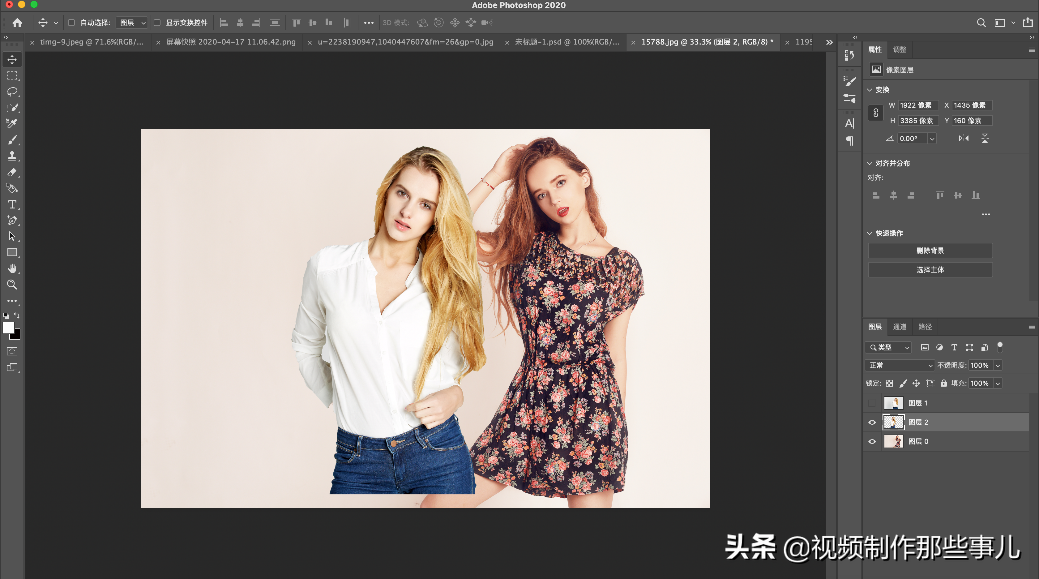The image size is (1039, 579).
Task: Switch to the 通道 tab
Action: click(900, 327)
